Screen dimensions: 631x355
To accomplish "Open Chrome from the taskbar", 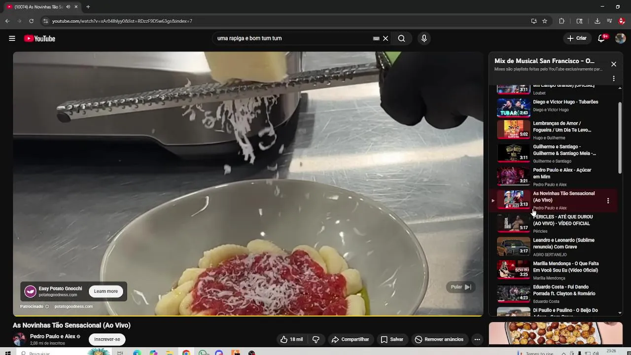I will click(186, 353).
